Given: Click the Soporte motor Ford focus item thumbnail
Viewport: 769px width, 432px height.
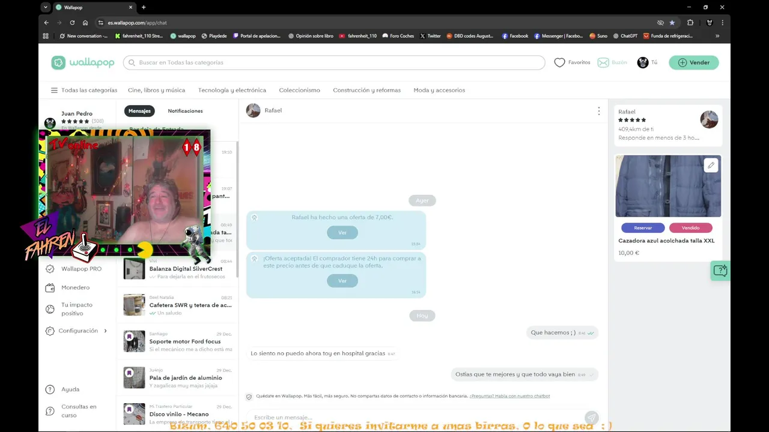Looking at the screenshot, I should click(x=134, y=341).
